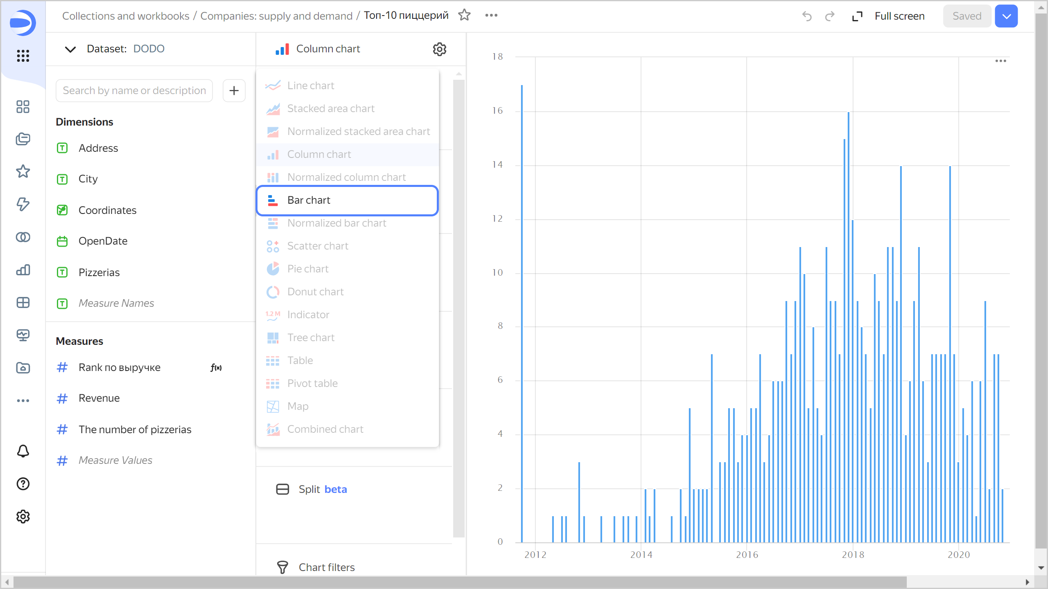
Task: Open the chart's three-dot options menu
Action: click(1001, 61)
